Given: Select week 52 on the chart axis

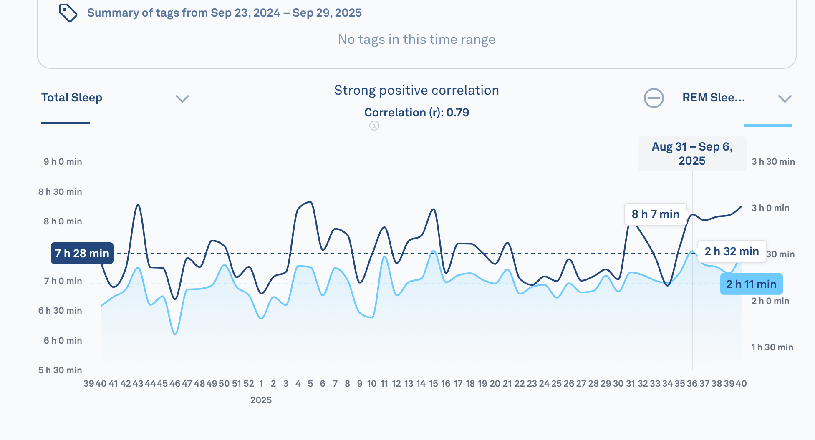Looking at the screenshot, I should coord(249,384).
